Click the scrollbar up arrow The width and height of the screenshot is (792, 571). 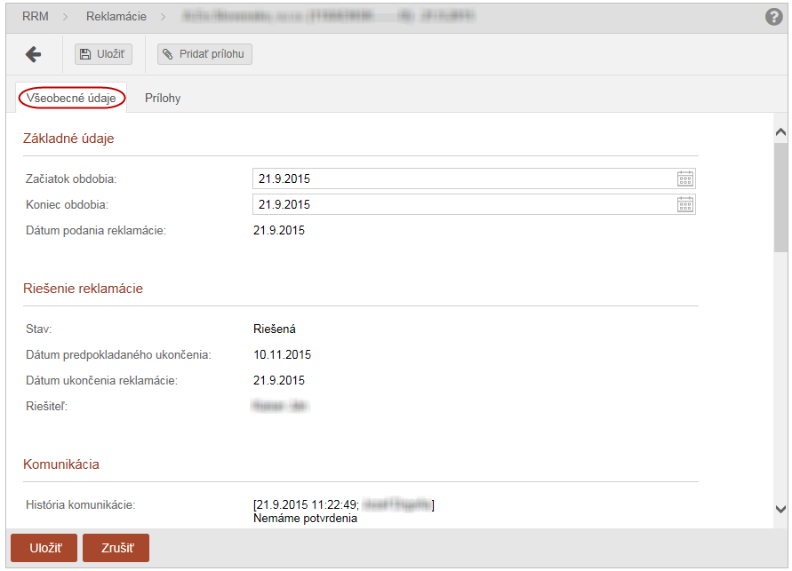(780, 132)
